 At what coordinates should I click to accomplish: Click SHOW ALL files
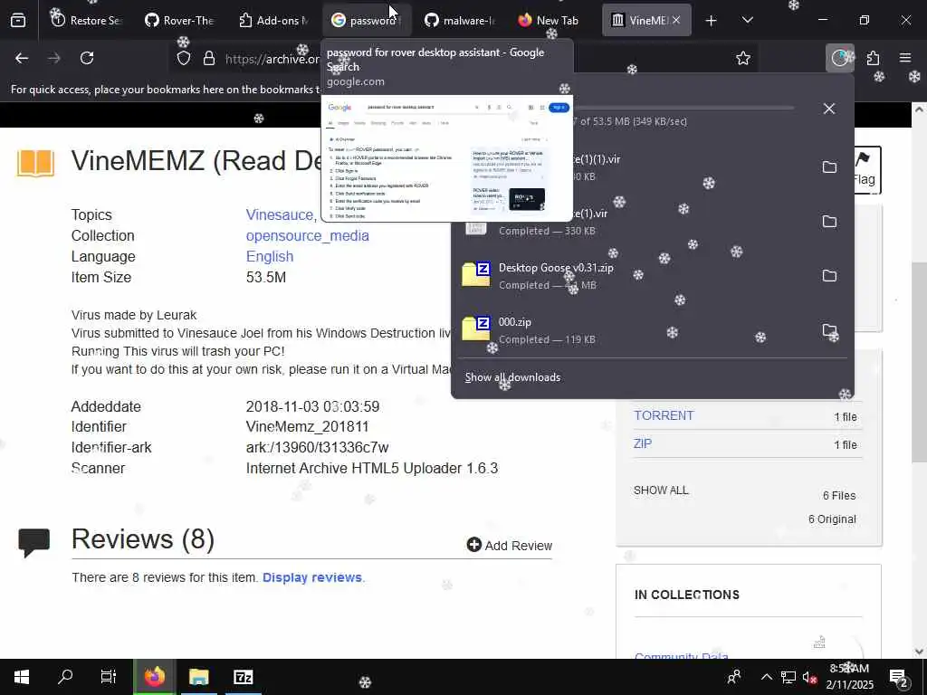661,490
